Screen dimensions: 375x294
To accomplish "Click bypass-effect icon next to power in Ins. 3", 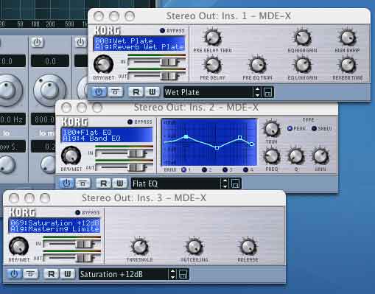I will pyautogui.click(x=30, y=274).
